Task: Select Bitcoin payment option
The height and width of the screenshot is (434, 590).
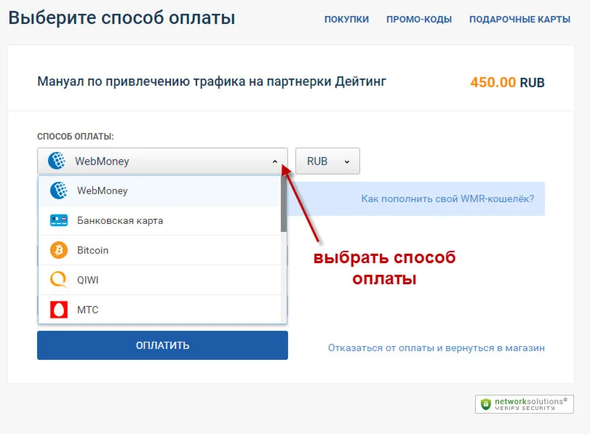Action: [159, 250]
